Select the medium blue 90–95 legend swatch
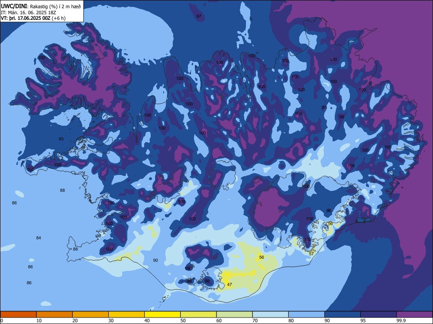 pyautogui.click(x=343, y=314)
